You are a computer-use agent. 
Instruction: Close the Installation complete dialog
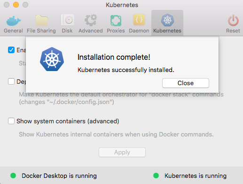click(186, 83)
